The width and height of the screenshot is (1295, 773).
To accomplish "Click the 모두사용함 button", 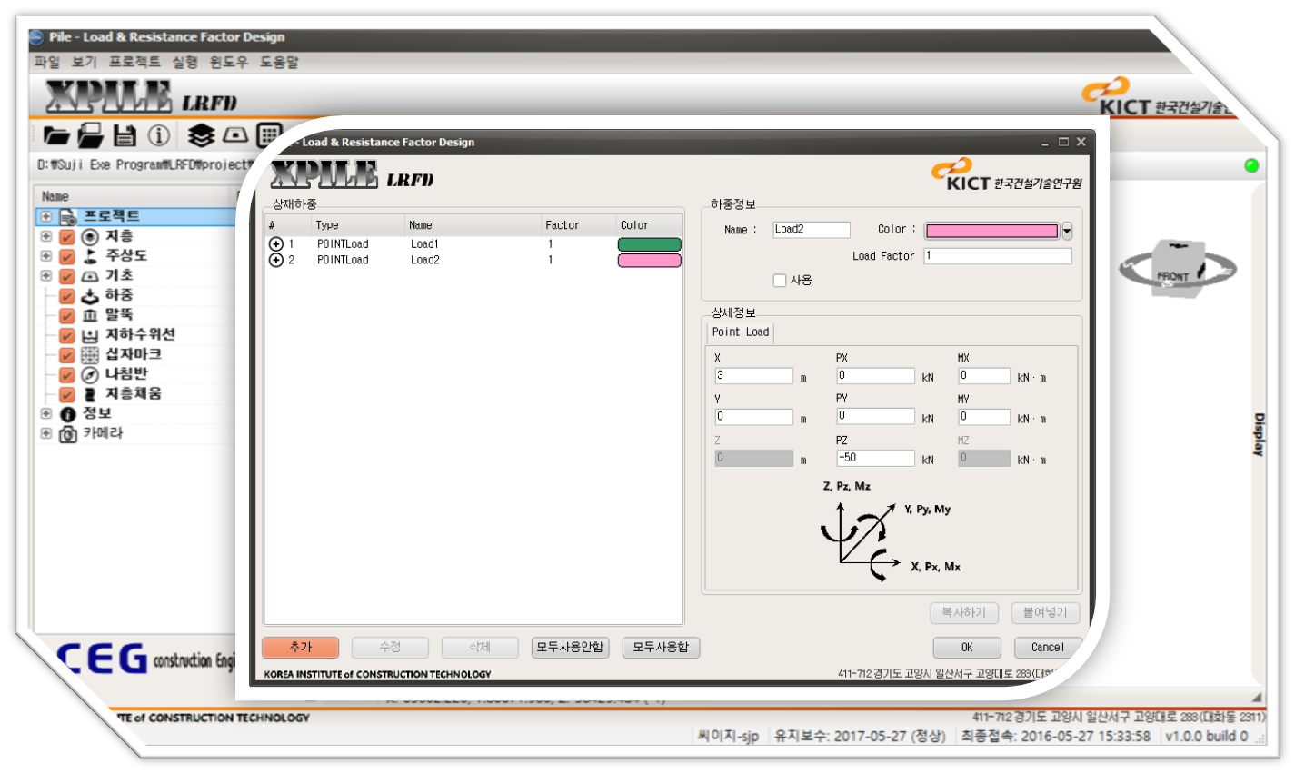I will (661, 647).
